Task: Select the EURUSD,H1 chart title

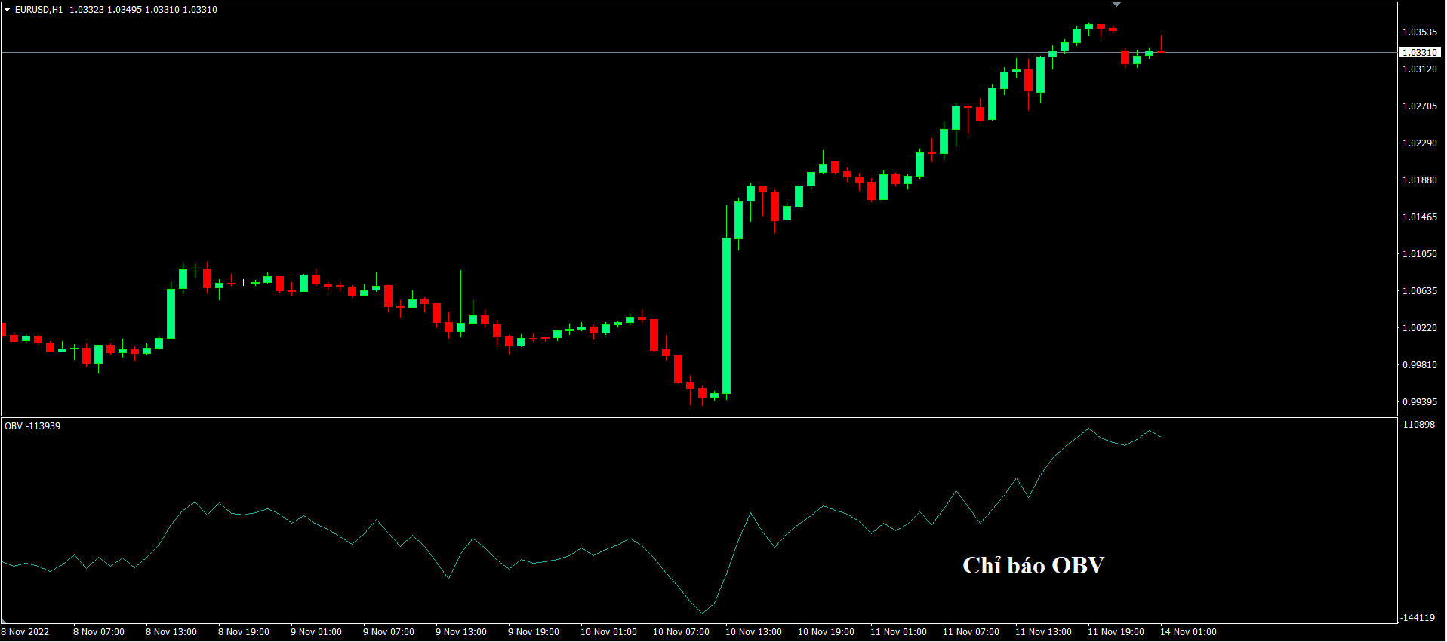Action: click(39, 10)
